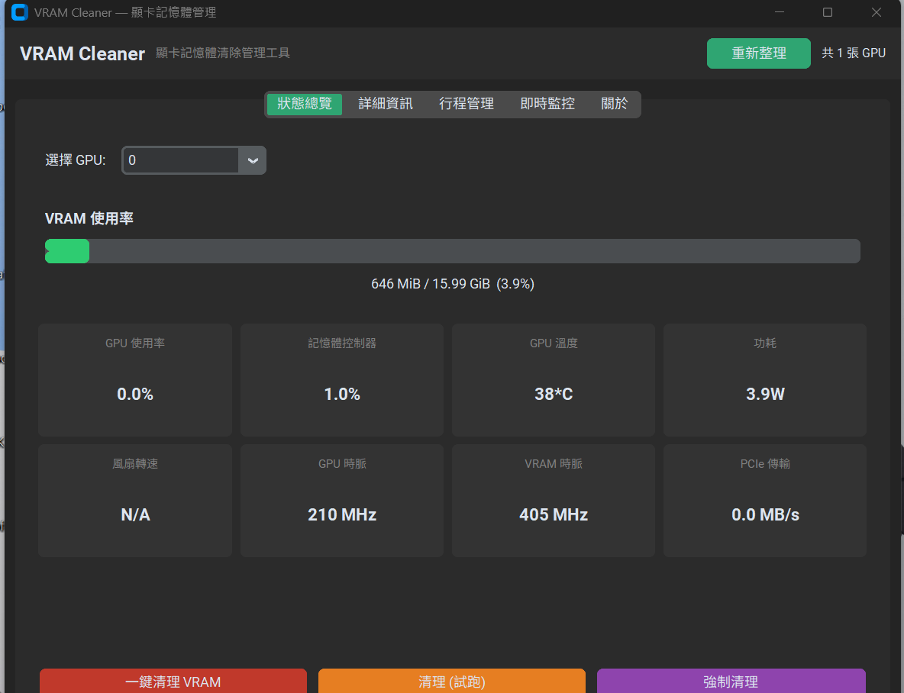904x693 pixels.
Task: Click the VRAM usage progress bar
Action: 453,251
